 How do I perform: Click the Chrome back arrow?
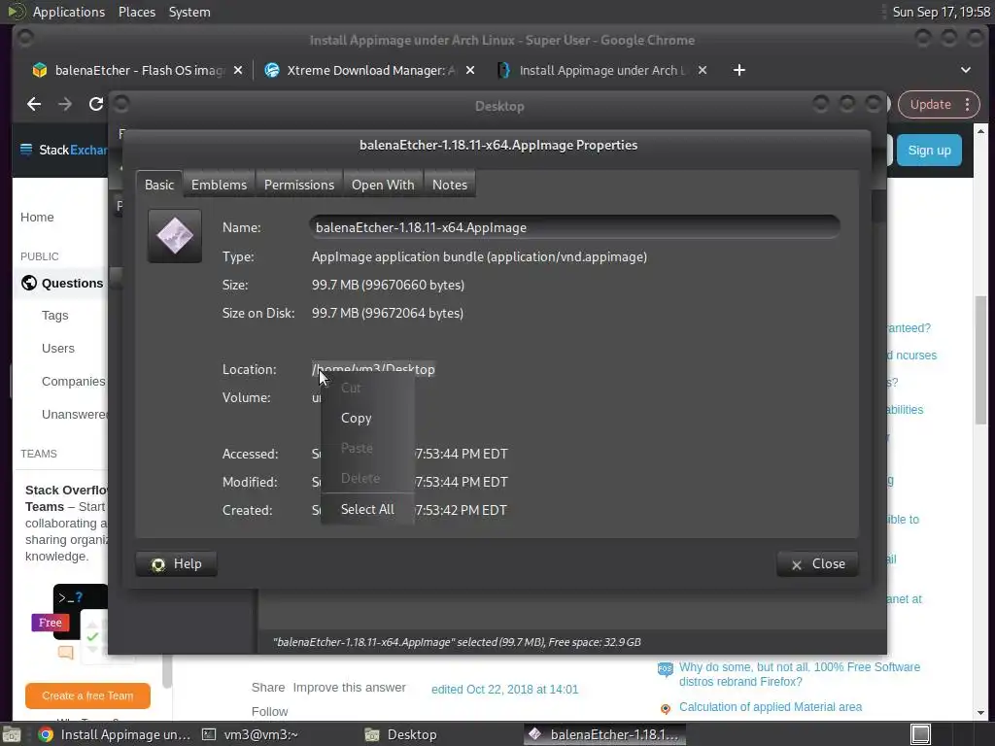pyautogui.click(x=34, y=104)
